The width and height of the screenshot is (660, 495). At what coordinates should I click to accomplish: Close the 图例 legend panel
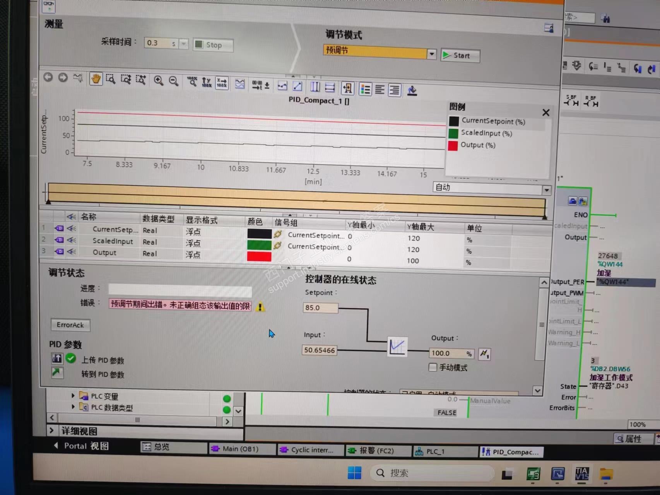coord(546,113)
